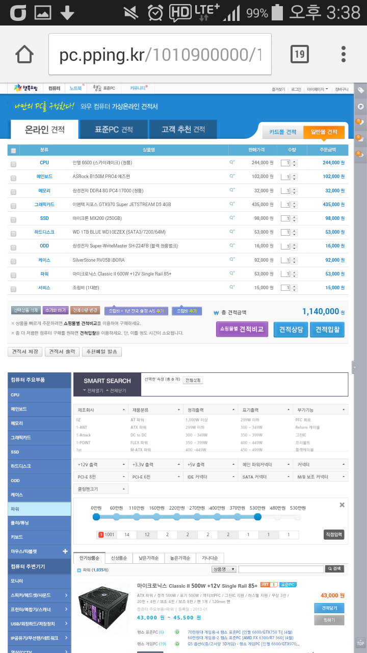Viewport: 367px width, 653px height.
Task: Click the magnifier icon on 케이스 row
Action: pyautogui.click(x=232, y=259)
